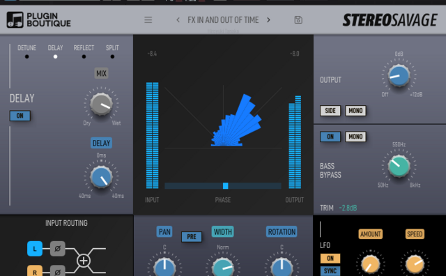This screenshot has height=276, width=446.
Task: Select the R input routing button
Action: (35, 271)
